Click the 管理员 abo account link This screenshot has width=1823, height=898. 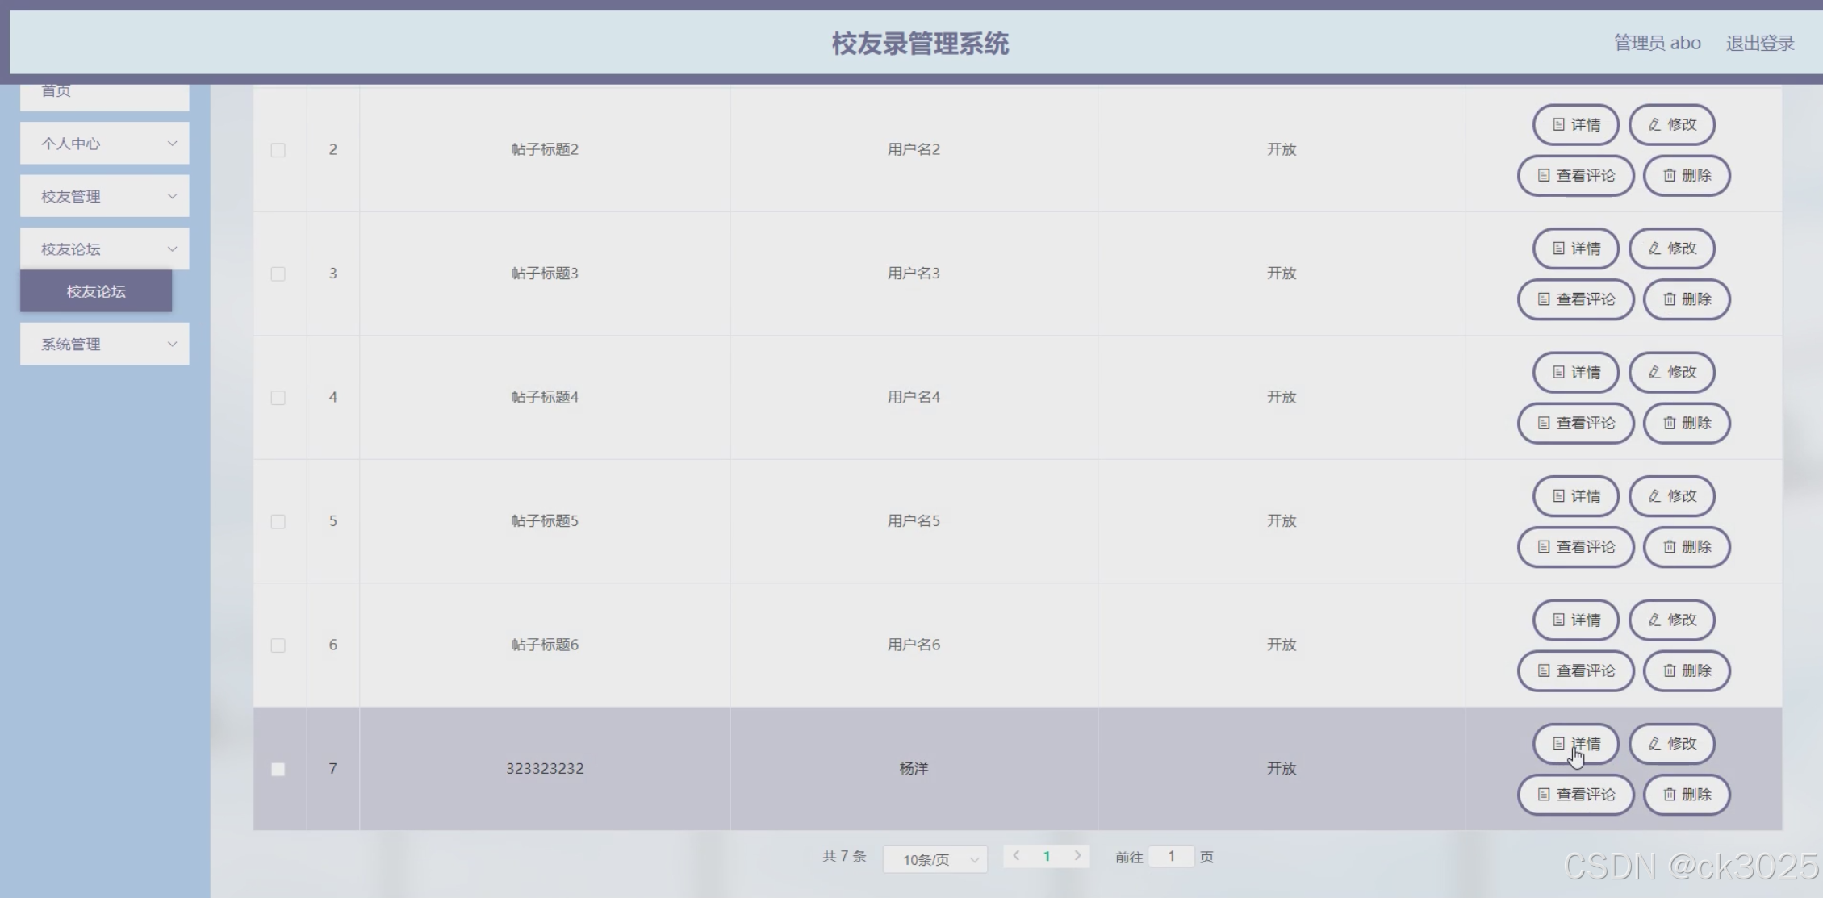(x=1657, y=43)
